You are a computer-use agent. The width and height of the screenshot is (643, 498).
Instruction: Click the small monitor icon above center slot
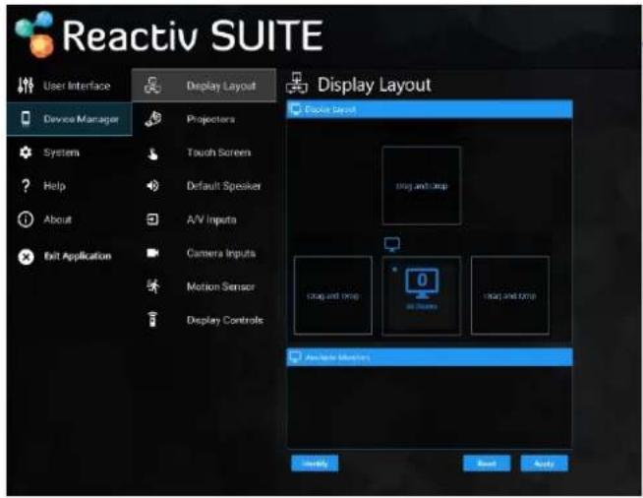click(x=392, y=244)
